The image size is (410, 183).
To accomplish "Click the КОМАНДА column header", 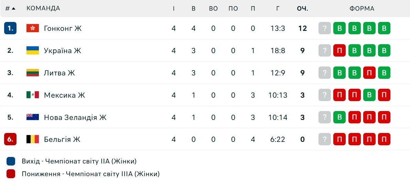I will (43, 9).
